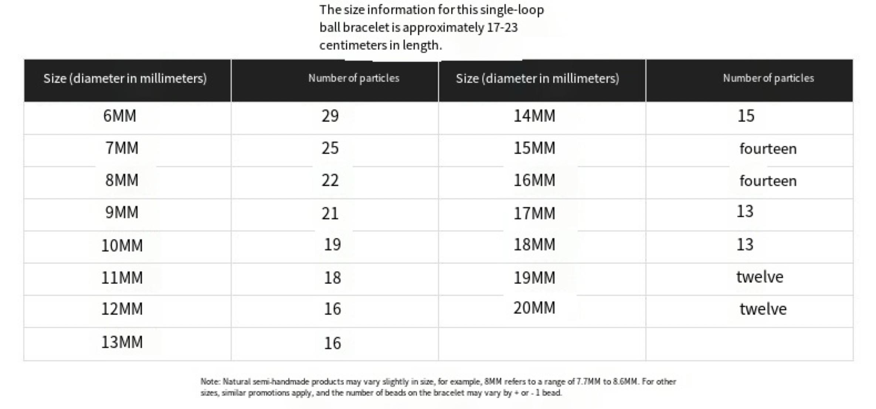Click particle count 29 cell
Screen dimensions: 876x409
tap(330, 116)
